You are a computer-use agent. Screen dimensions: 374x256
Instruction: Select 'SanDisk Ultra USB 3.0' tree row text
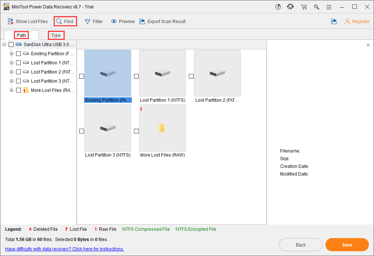(x=49, y=44)
